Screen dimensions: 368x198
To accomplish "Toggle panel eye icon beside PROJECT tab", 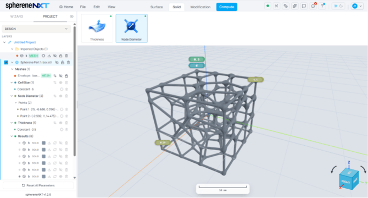I will pos(71,16).
